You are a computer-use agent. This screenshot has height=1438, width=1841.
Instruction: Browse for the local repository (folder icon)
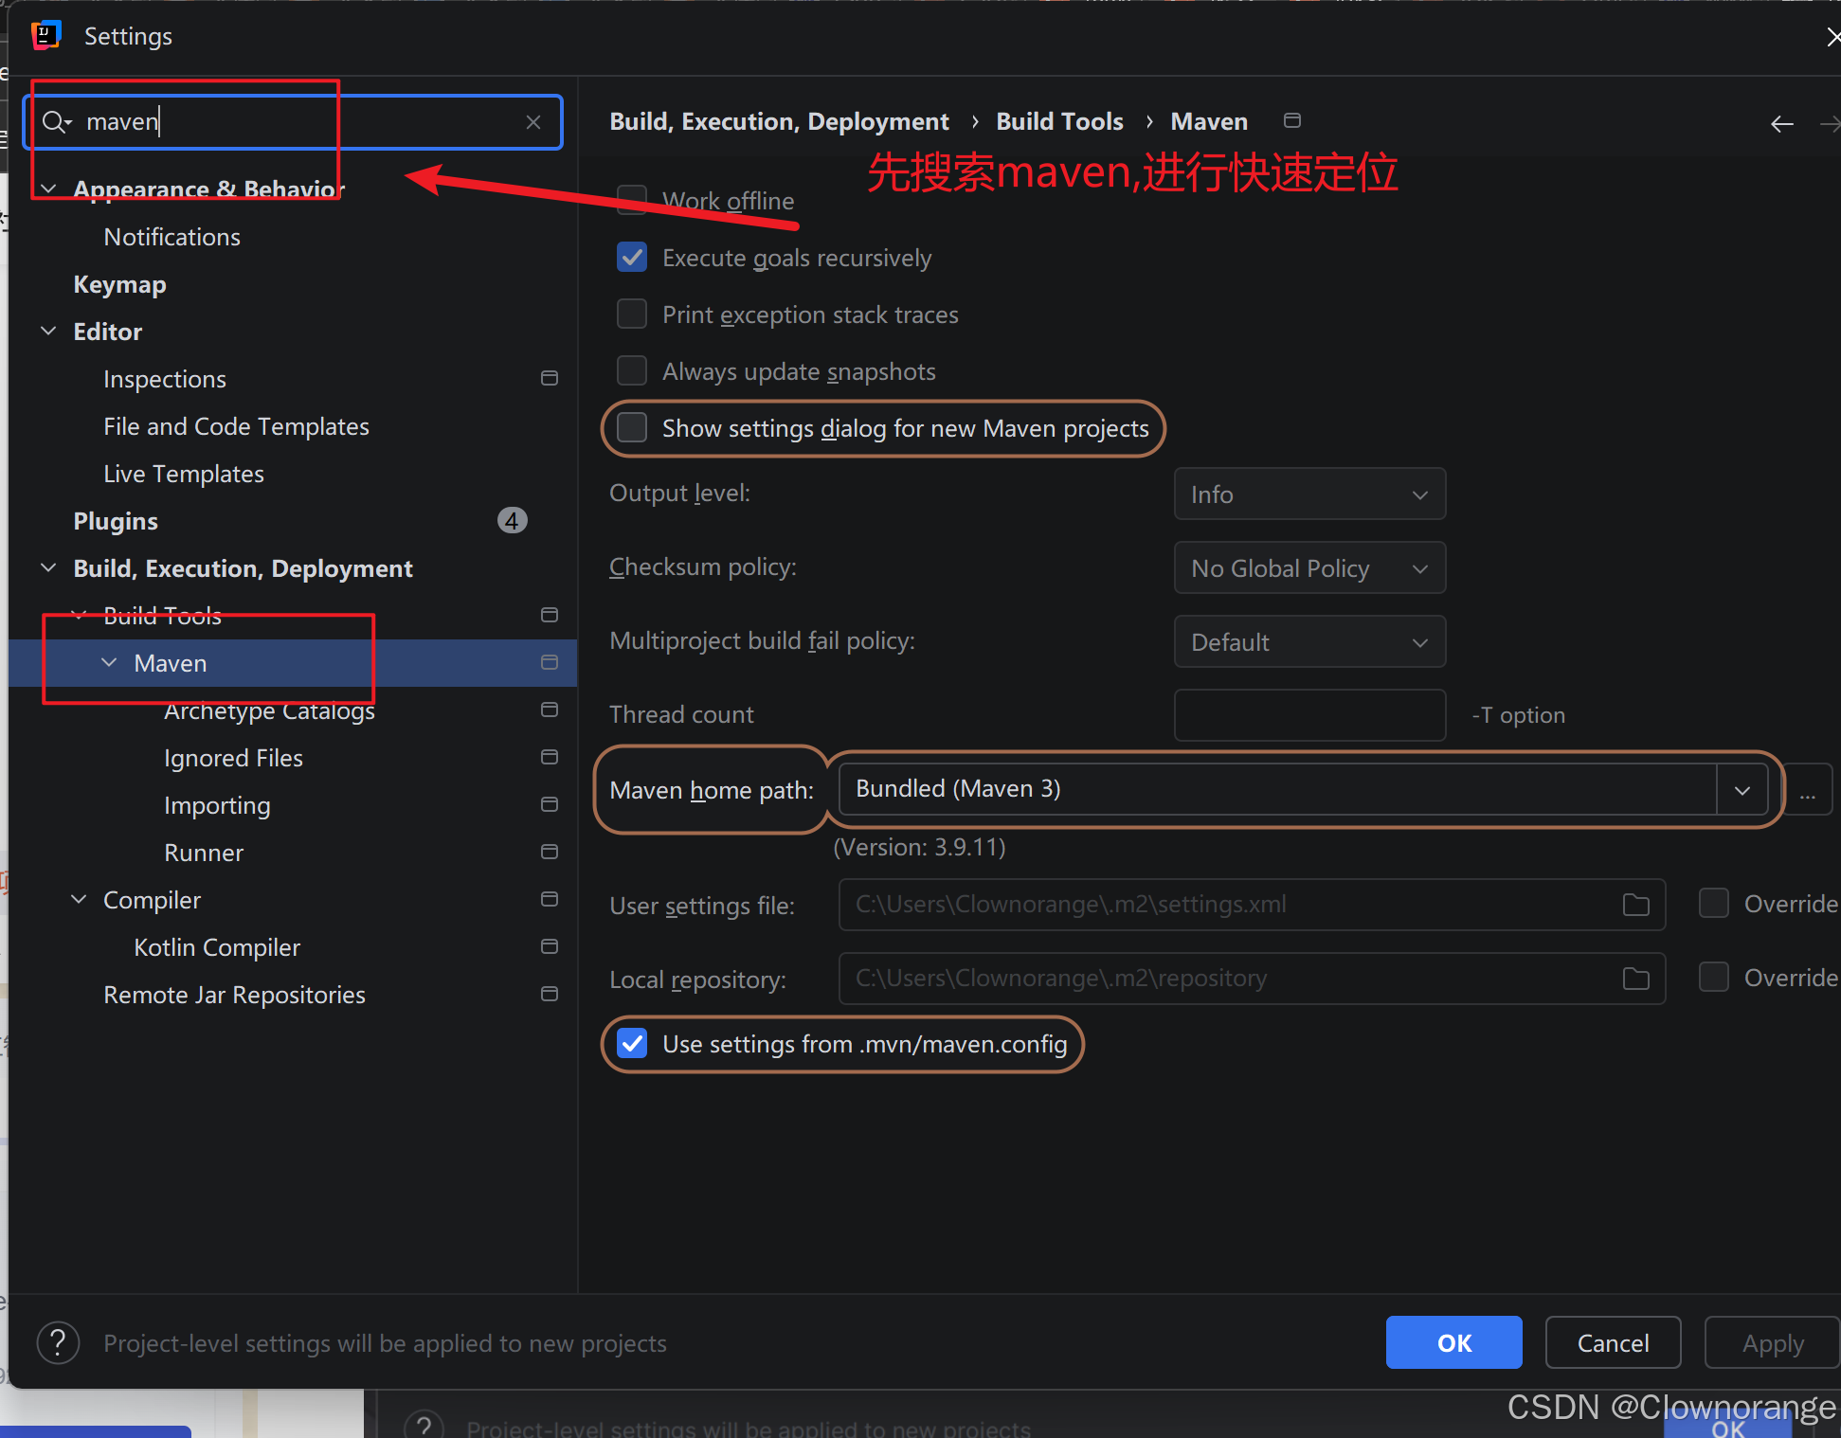click(1635, 979)
